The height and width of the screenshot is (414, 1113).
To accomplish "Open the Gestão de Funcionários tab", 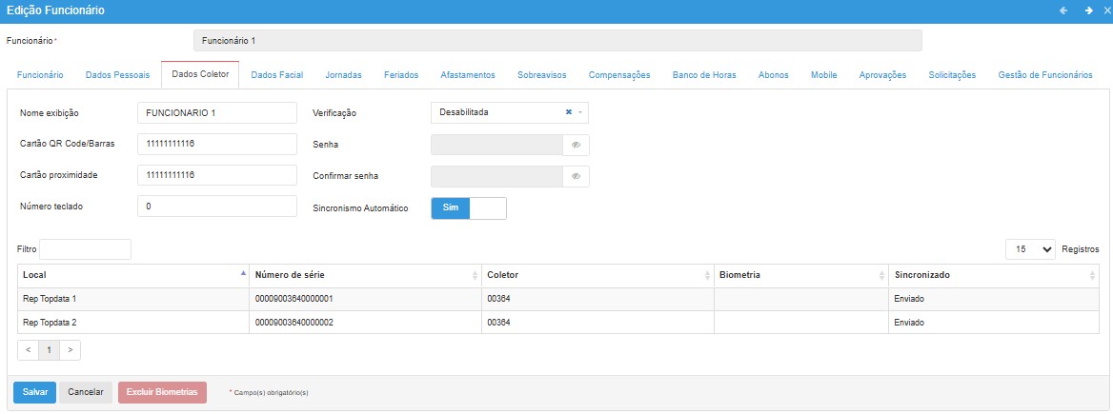I will 1044,75.
